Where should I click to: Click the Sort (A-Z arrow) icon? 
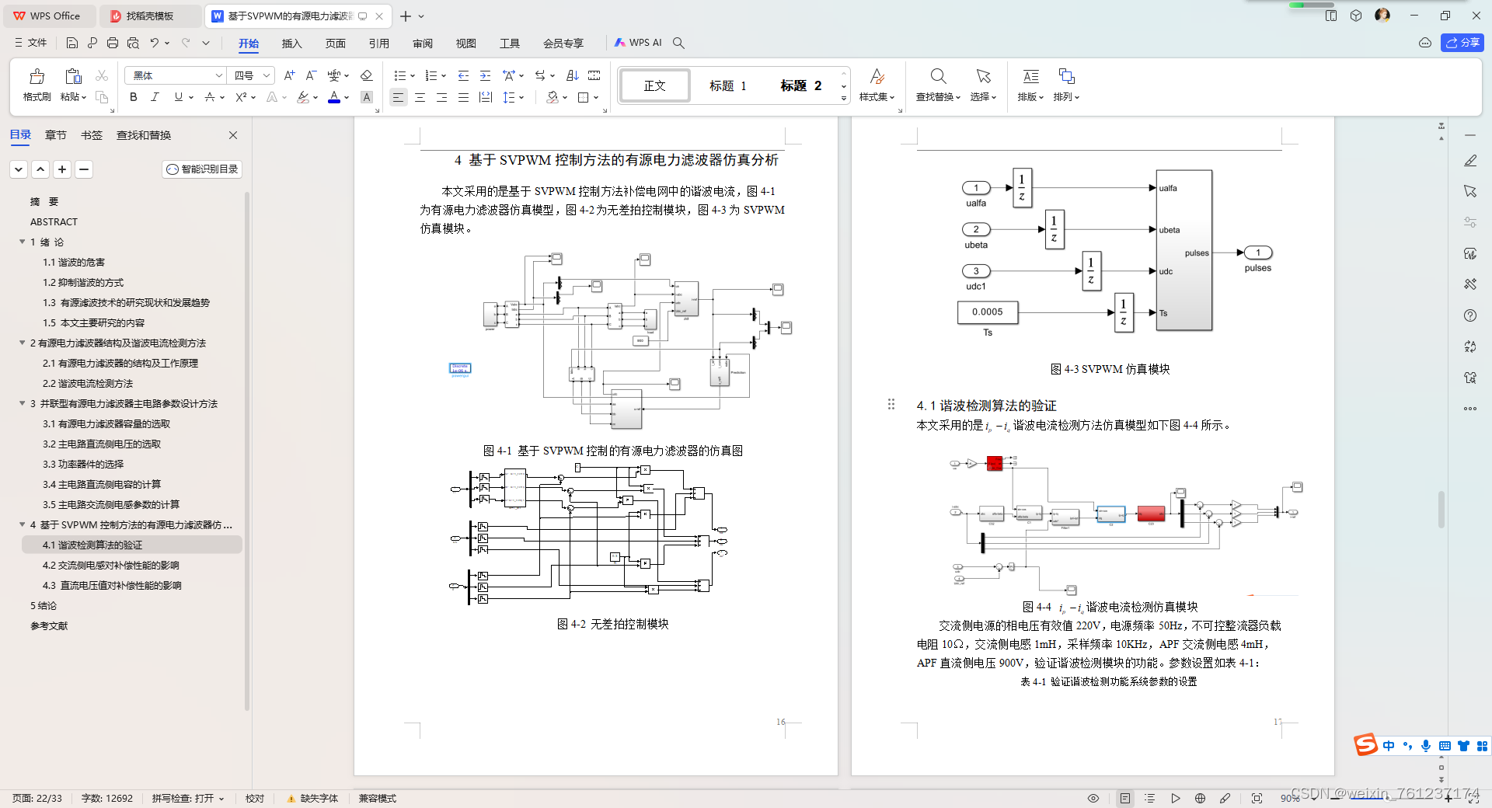(x=573, y=75)
